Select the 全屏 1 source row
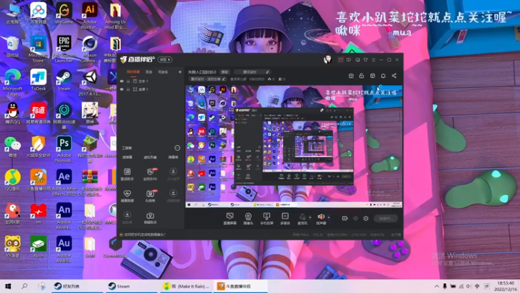The height and width of the screenshot is (293, 520). (151, 89)
